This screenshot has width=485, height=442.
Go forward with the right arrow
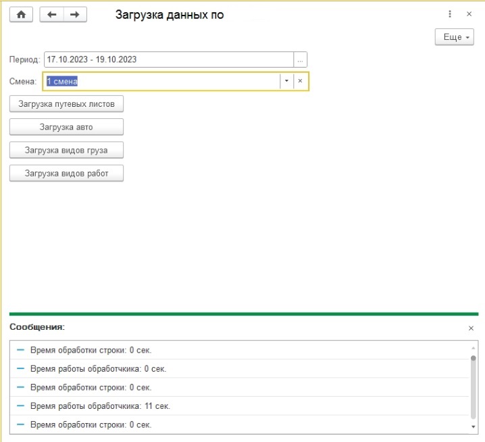[75, 15]
